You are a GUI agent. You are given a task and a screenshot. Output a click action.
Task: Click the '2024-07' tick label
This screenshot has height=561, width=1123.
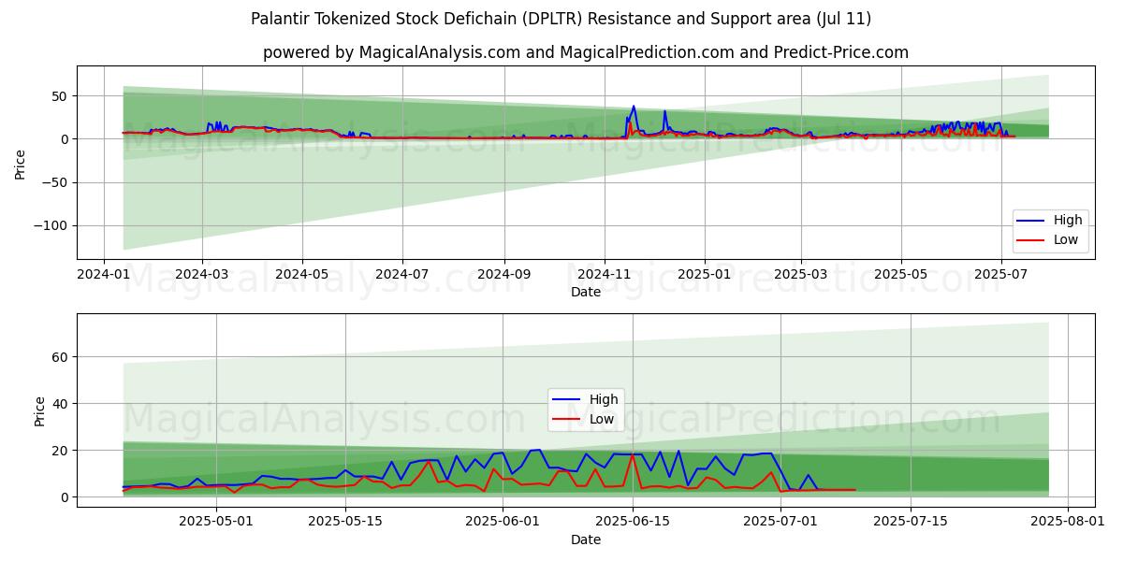[402, 274]
